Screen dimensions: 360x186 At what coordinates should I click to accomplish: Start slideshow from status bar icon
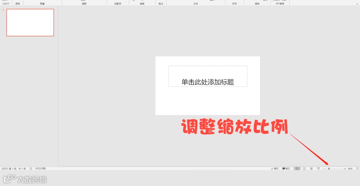point(318,169)
